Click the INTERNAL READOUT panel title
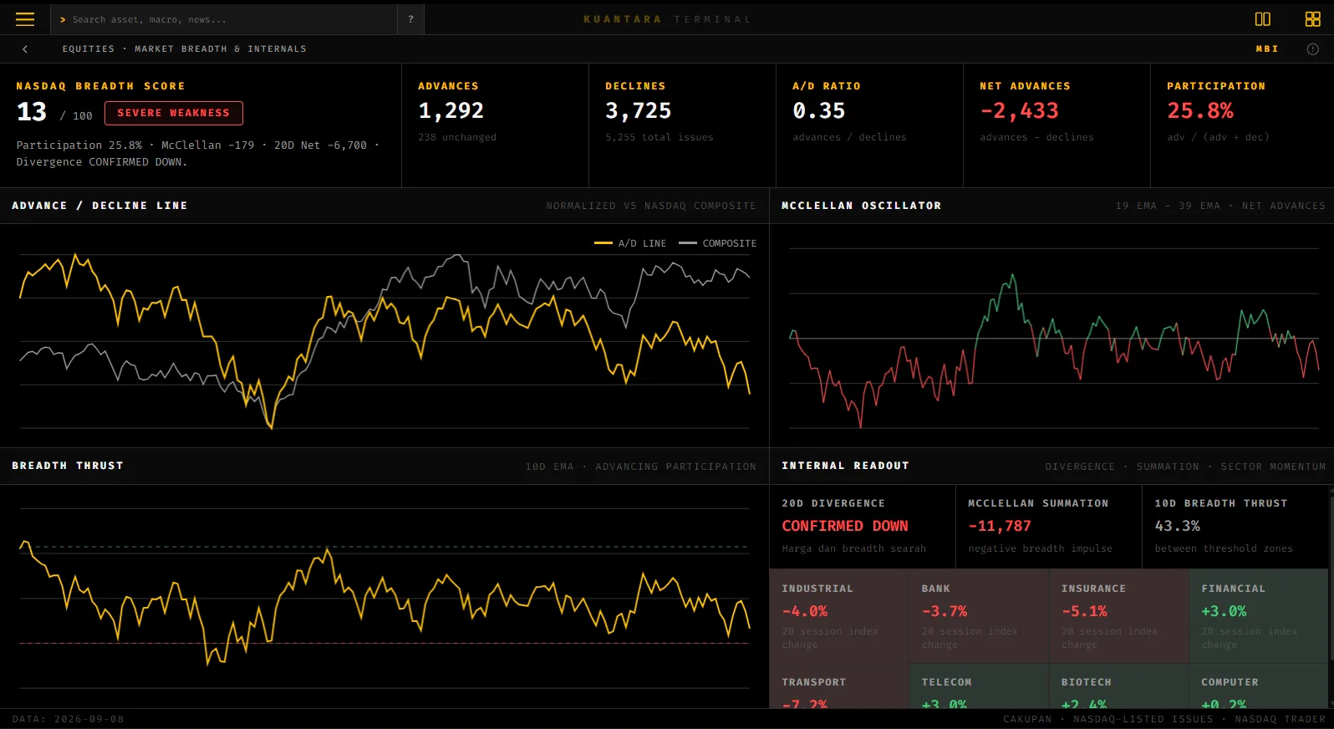Screen dimensions: 1334x729 click(x=845, y=466)
